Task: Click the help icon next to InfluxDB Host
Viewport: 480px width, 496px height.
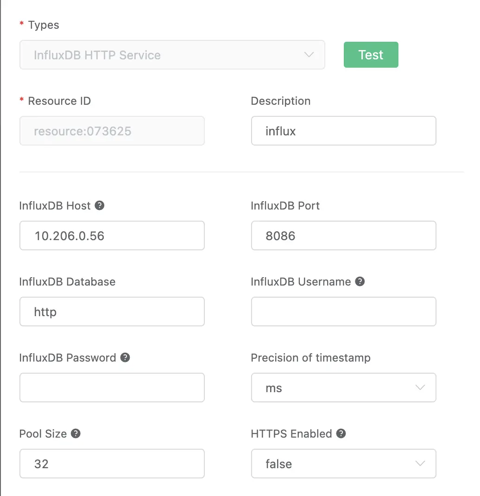Action: click(x=99, y=205)
